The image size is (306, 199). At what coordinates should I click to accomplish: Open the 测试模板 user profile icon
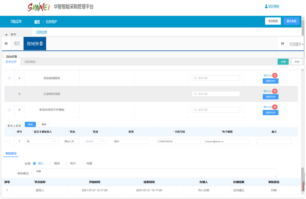click(x=266, y=6)
